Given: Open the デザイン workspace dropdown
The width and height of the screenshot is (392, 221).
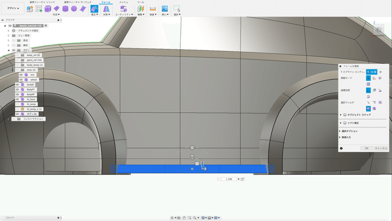Looking at the screenshot, I should click(x=13, y=8).
